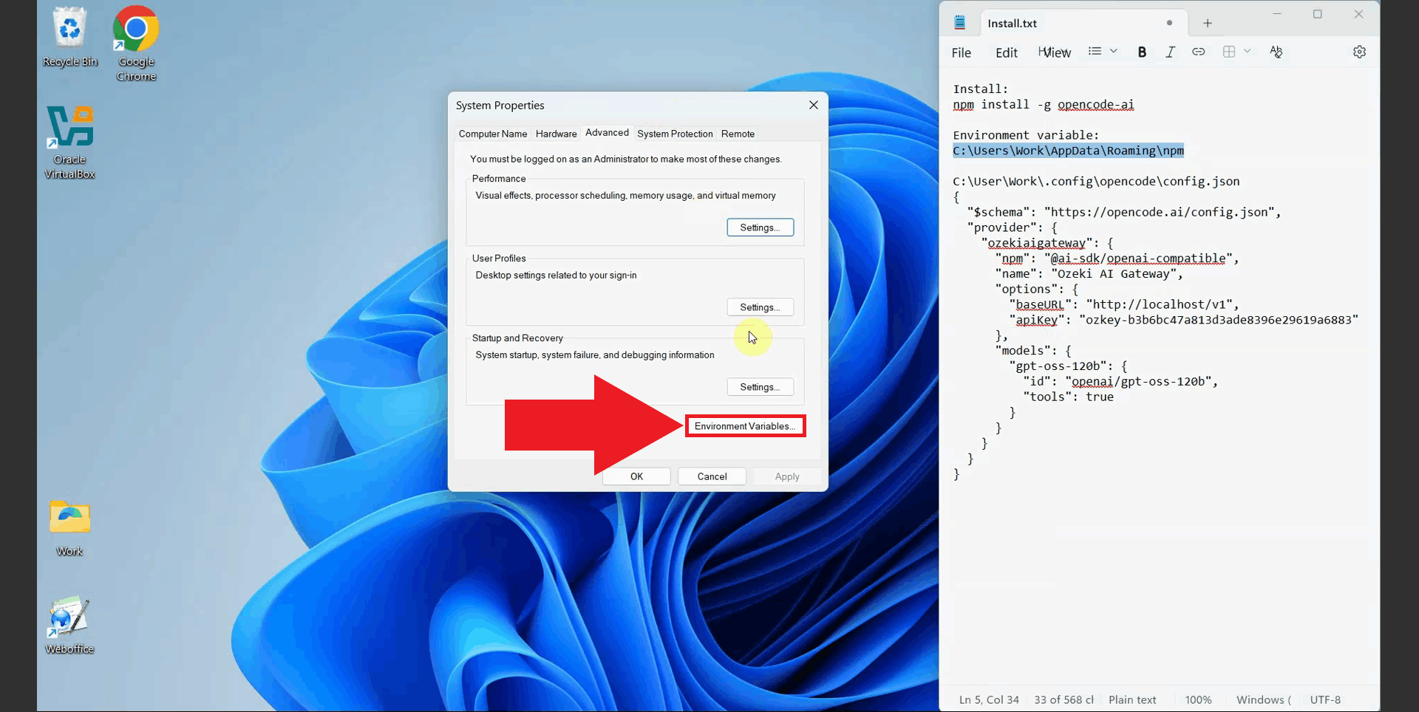Open the Weboffice desktop shortcut
The image size is (1419, 712).
click(69, 615)
